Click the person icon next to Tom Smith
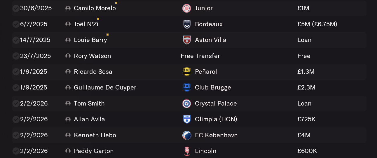 68,103
